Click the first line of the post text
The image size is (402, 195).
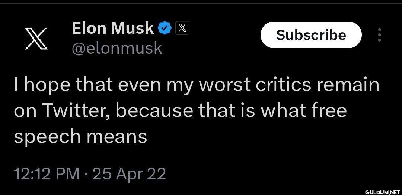coord(197,86)
